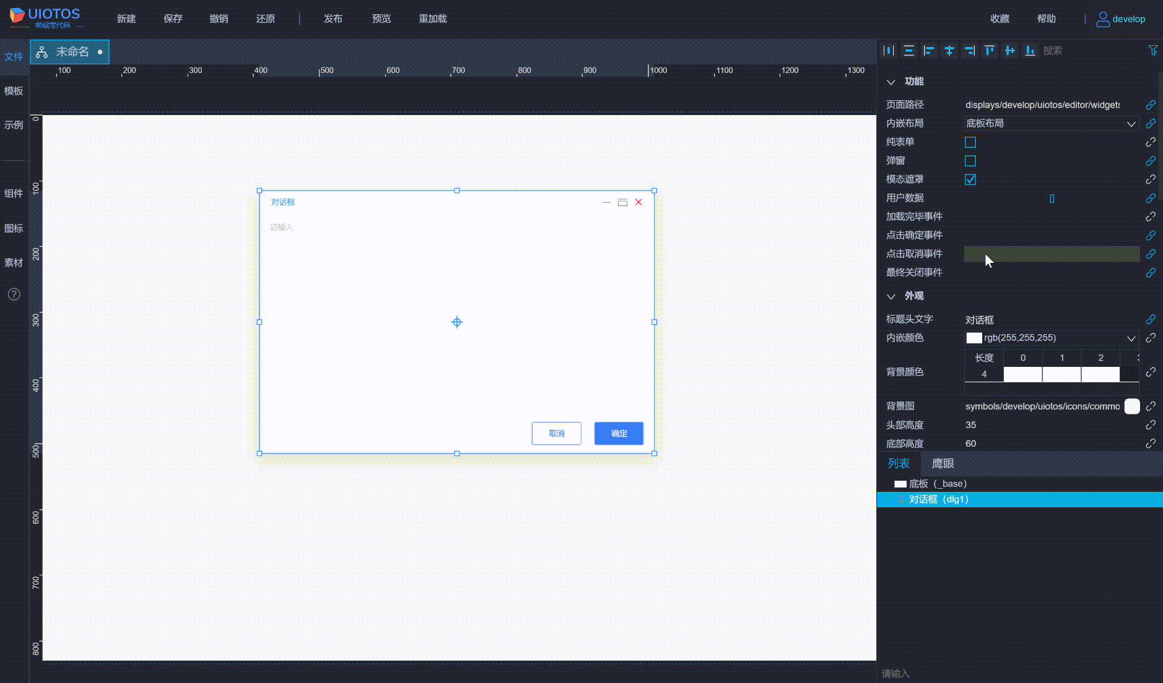This screenshot has width=1163, height=683.
Task: Click 撤销 in the top menu
Action: pyautogui.click(x=219, y=19)
